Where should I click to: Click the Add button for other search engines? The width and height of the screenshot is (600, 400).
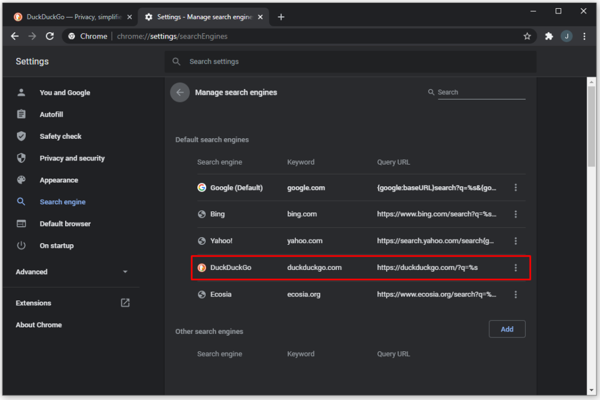507,329
